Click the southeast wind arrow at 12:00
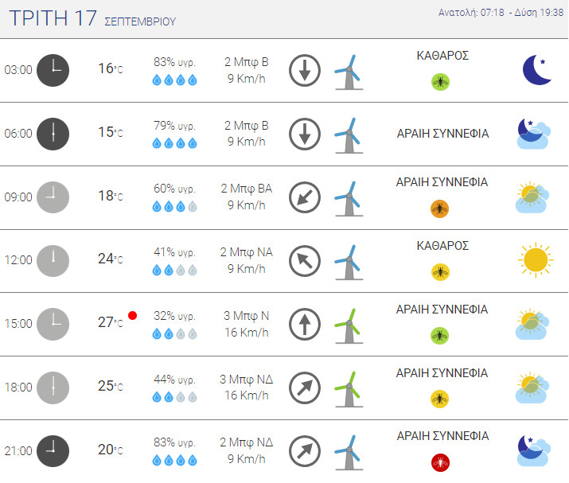 pyautogui.click(x=305, y=261)
